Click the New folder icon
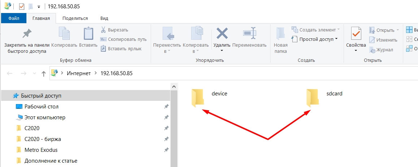The height and width of the screenshot is (167, 418). coord(280,34)
